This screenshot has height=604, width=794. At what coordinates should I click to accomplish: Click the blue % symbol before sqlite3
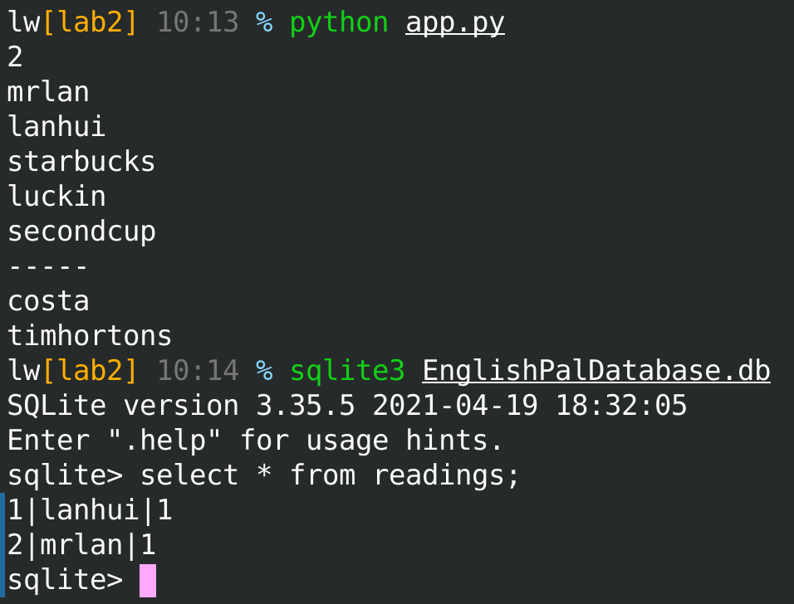tap(264, 371)
